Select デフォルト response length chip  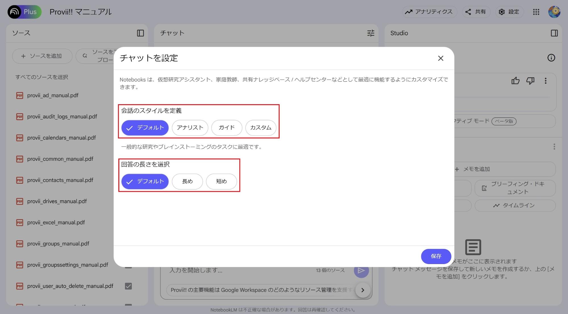click(x=145, y=181)
